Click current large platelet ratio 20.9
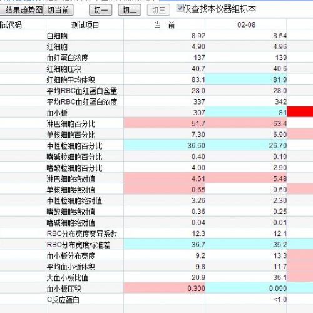The height and width of the screenshot is (313, 313). click(198, 277)
